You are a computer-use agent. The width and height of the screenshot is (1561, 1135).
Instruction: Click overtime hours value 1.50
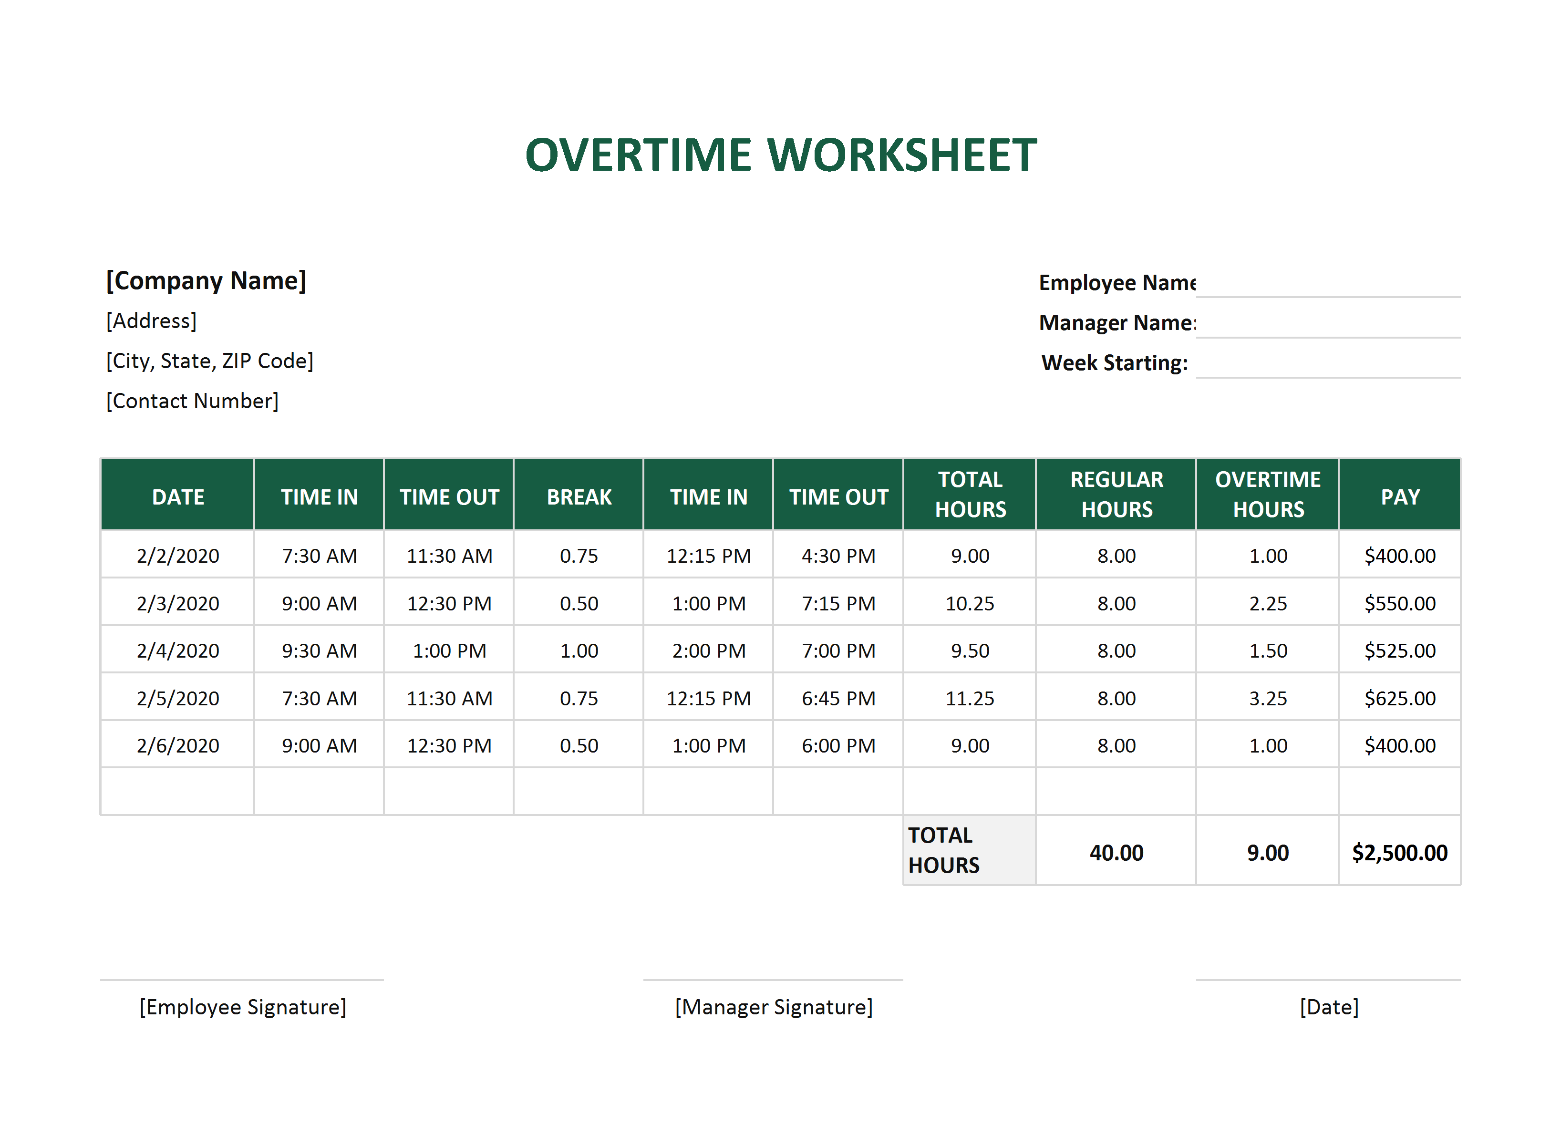(x=1268, y=650)
